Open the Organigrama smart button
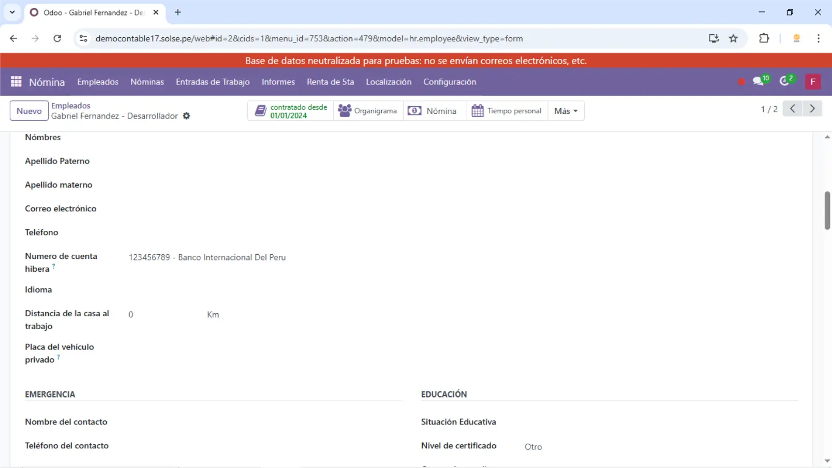The width and height of the screenshot is (832, 468). (x=368, y=111)
